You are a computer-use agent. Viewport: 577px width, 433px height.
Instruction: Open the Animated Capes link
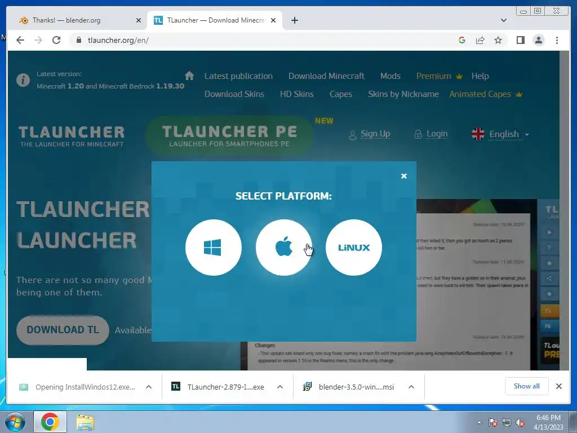click(x=486, y=94)
